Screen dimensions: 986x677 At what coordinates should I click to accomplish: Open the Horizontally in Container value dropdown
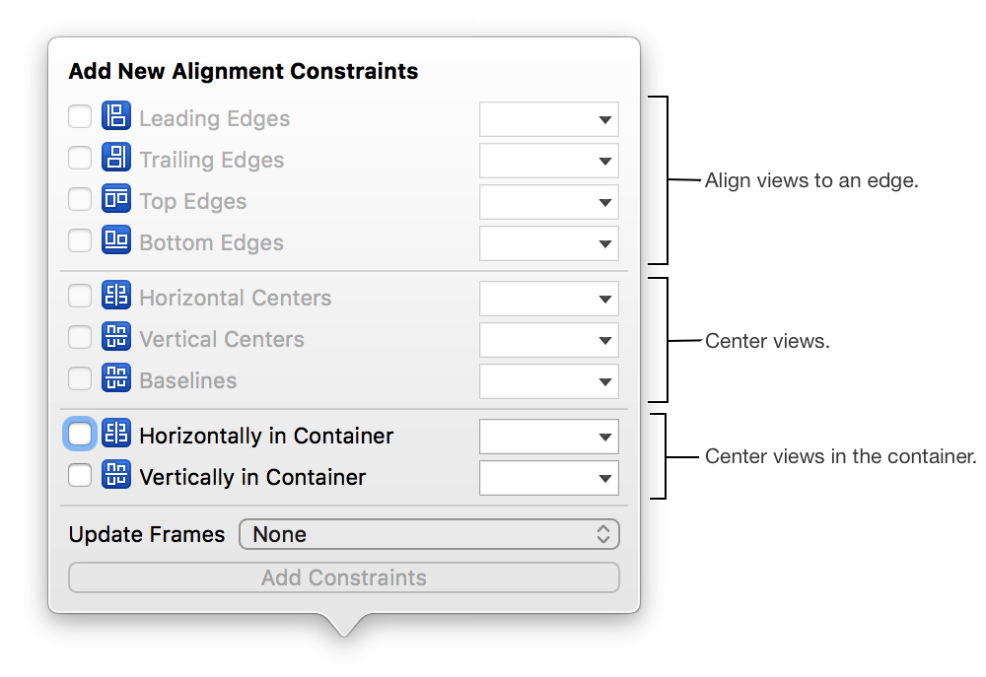[549, 436]
